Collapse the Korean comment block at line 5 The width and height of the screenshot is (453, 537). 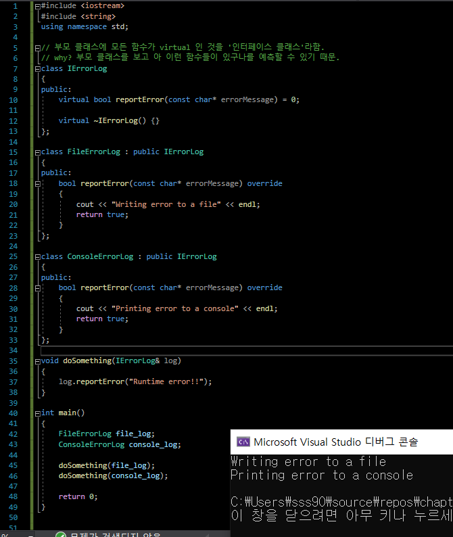click(x=38, y=48)
